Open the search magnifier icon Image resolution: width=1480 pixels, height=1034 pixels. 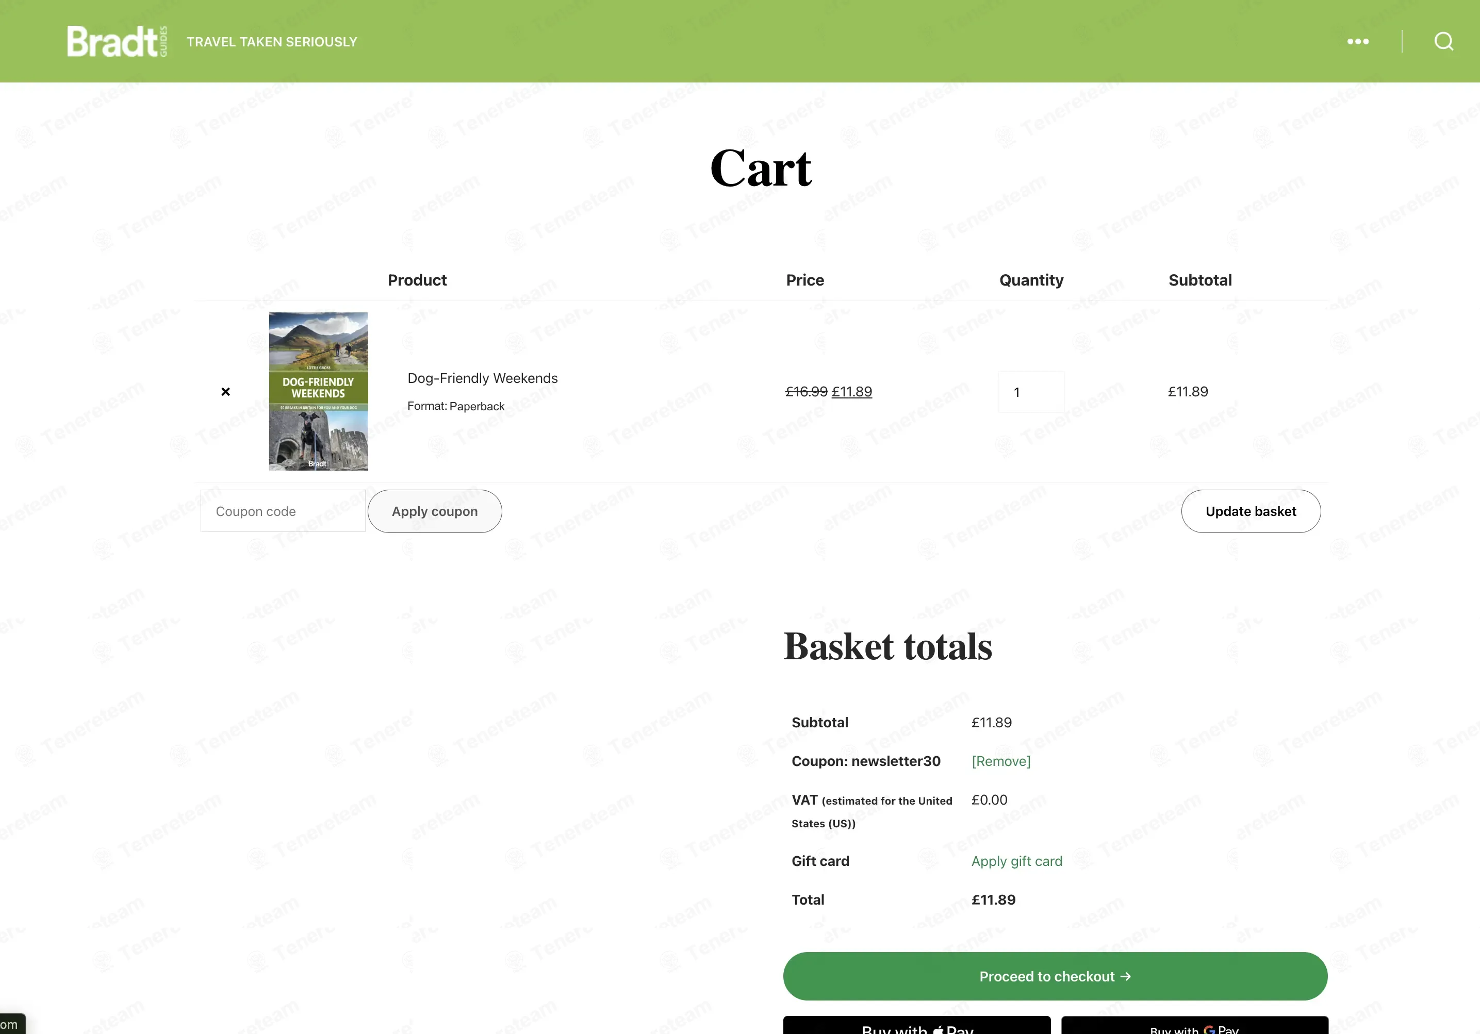[1443, 41]
